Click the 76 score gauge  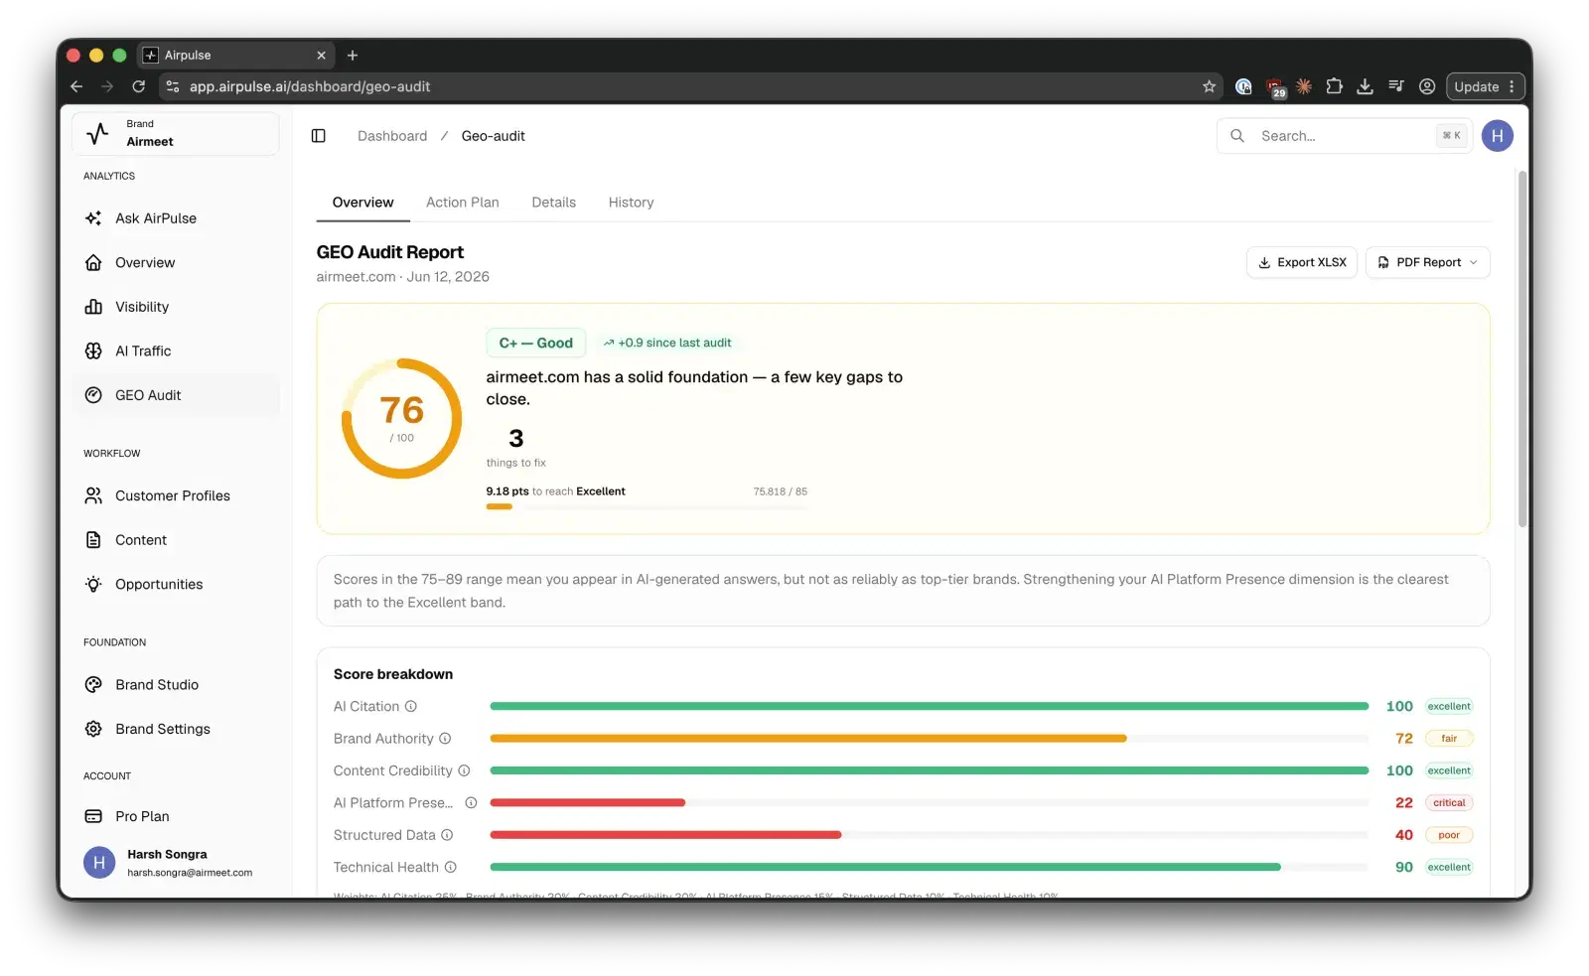pyautogui.click(x=402, y=418)
